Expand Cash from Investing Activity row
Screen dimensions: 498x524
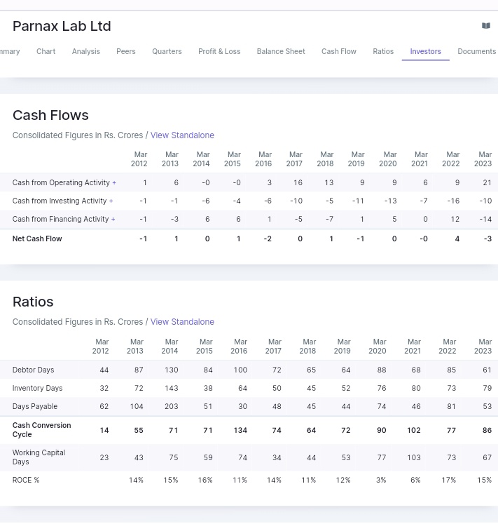(111, 201)
